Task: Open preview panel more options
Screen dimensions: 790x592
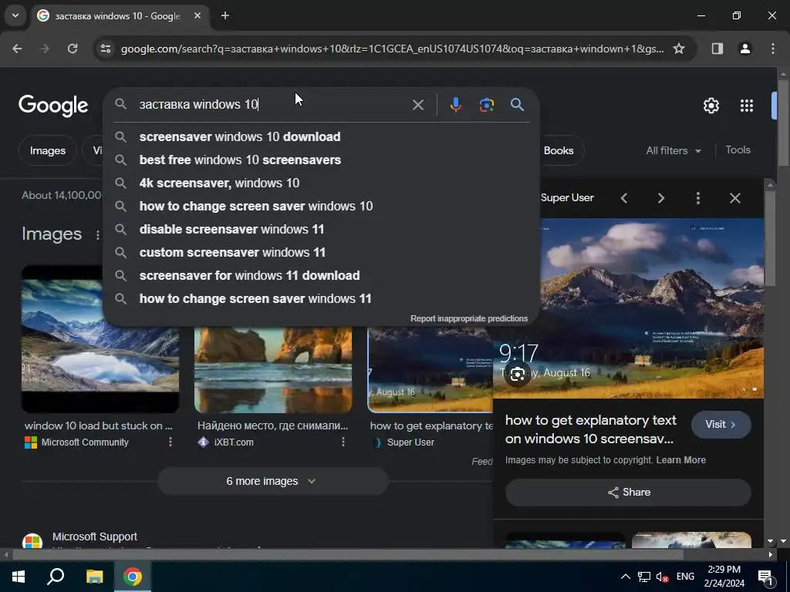Action: click(x=697, y=198)
